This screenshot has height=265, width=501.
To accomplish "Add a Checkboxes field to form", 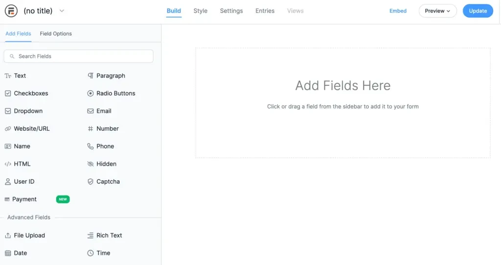I will pyautogui.click(x=26, y=94).
